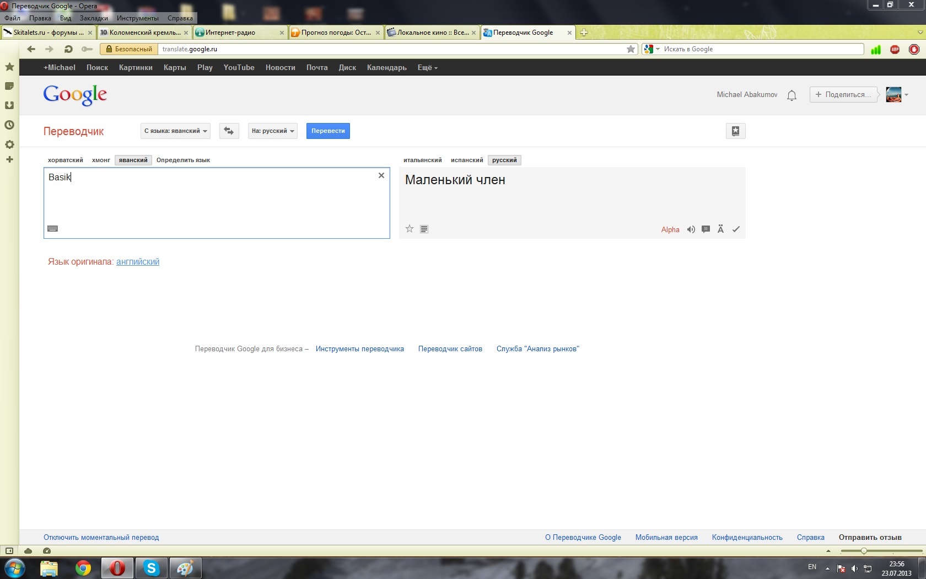This screenshot has height=579, width=926.
Task: Toggle Opera Turbo in the status bar
Action: 47,550
